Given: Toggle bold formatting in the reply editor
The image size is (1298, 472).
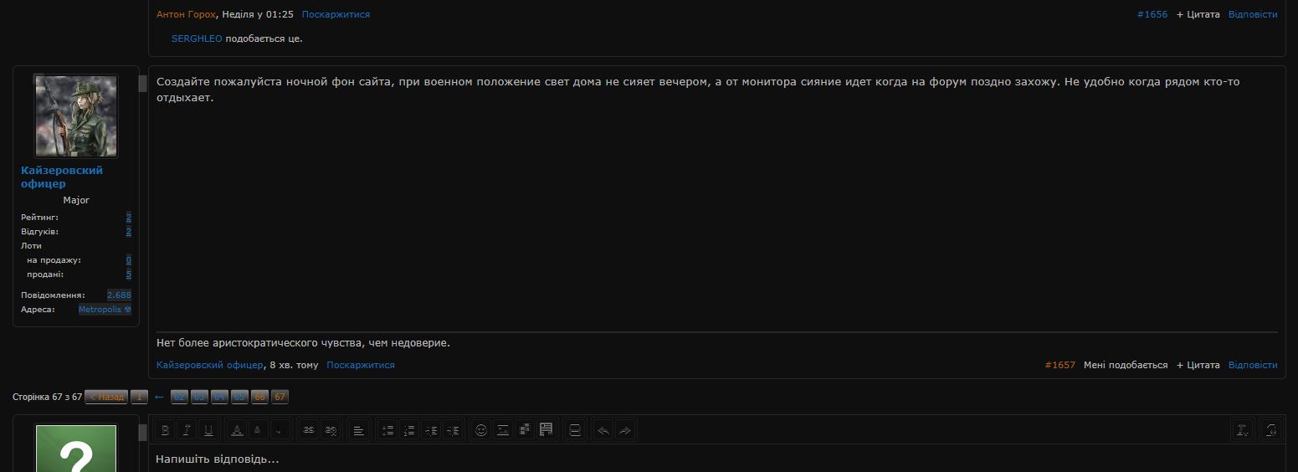Looking at the screenshot, I should click(166, 430).
